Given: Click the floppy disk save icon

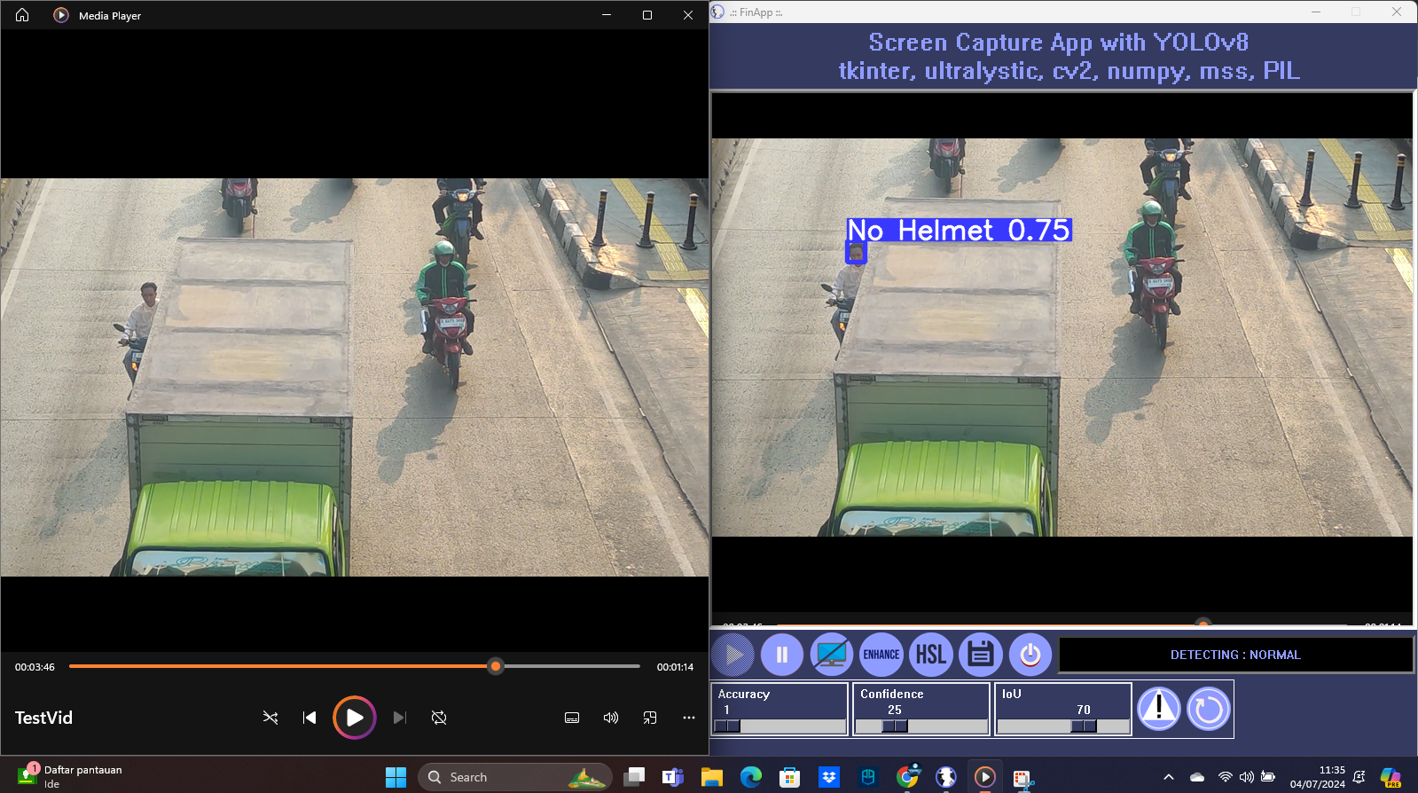Looking at the screenshot, I should [x=980, y=655].
